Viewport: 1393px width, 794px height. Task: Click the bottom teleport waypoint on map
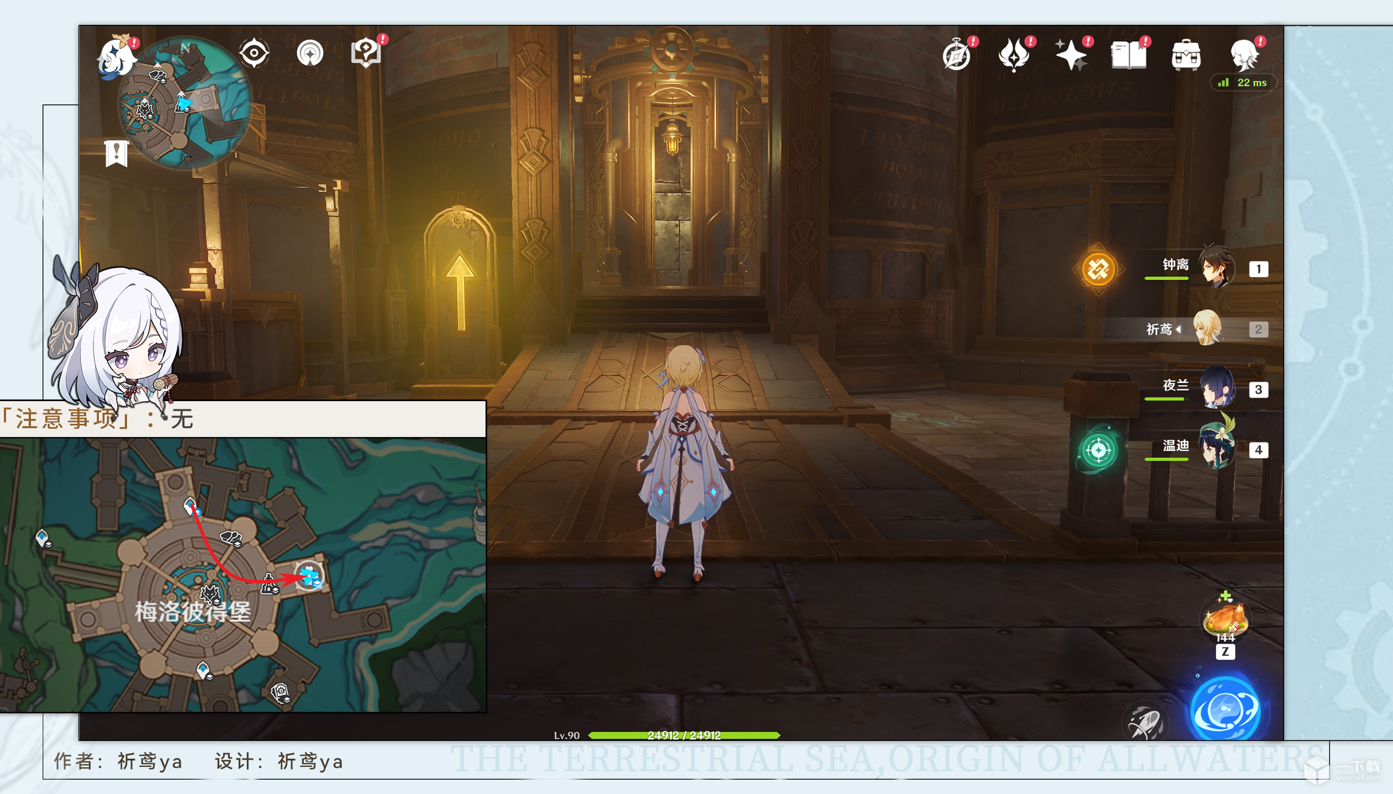[204, 670]
